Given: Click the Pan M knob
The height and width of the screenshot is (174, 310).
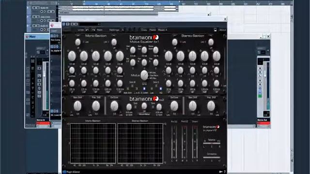Looking at the screenshot, I should tap(144, 62).
